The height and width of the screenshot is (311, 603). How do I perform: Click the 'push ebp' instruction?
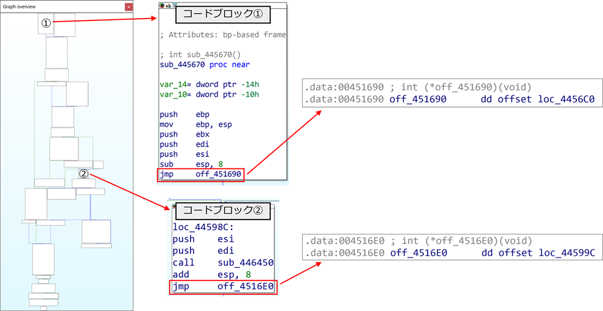click(x=183, y=114)
